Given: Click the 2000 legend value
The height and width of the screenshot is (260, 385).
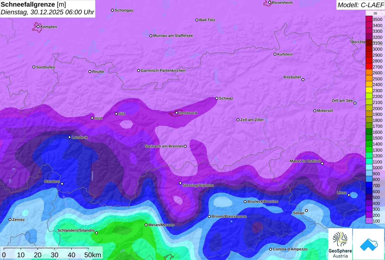Looking at the screenshot, I should [378, 108].
